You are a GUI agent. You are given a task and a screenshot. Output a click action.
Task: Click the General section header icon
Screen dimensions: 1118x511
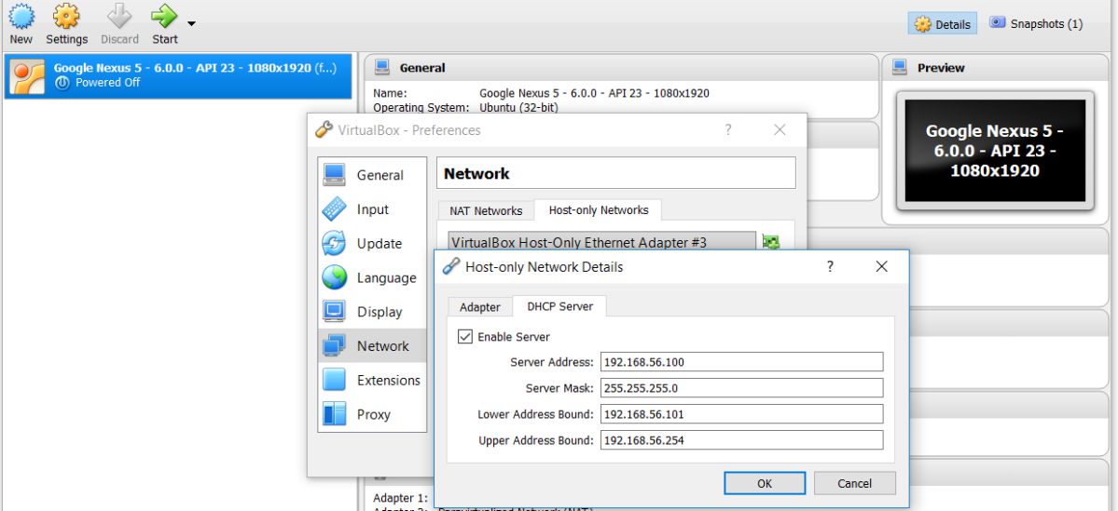382,67
